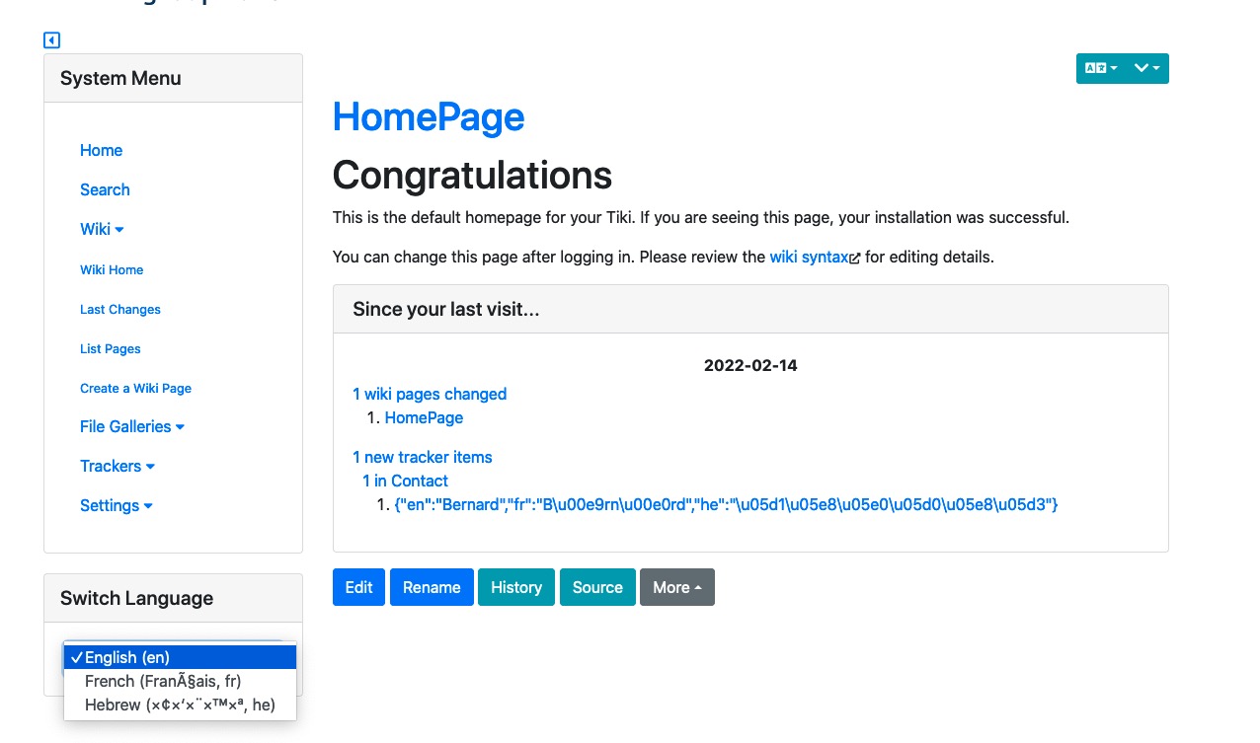This screenshot has width=1260, height=743.
Task: Open the page actions chevron dropdown
Action: pyautogui.click(x=1146, y=68)
